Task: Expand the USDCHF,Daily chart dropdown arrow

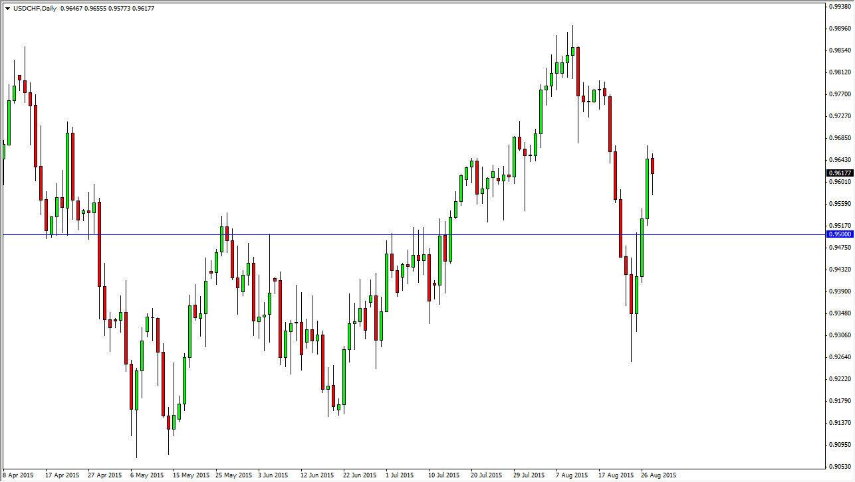Action: pyautogui.click(x=7, y=9)
